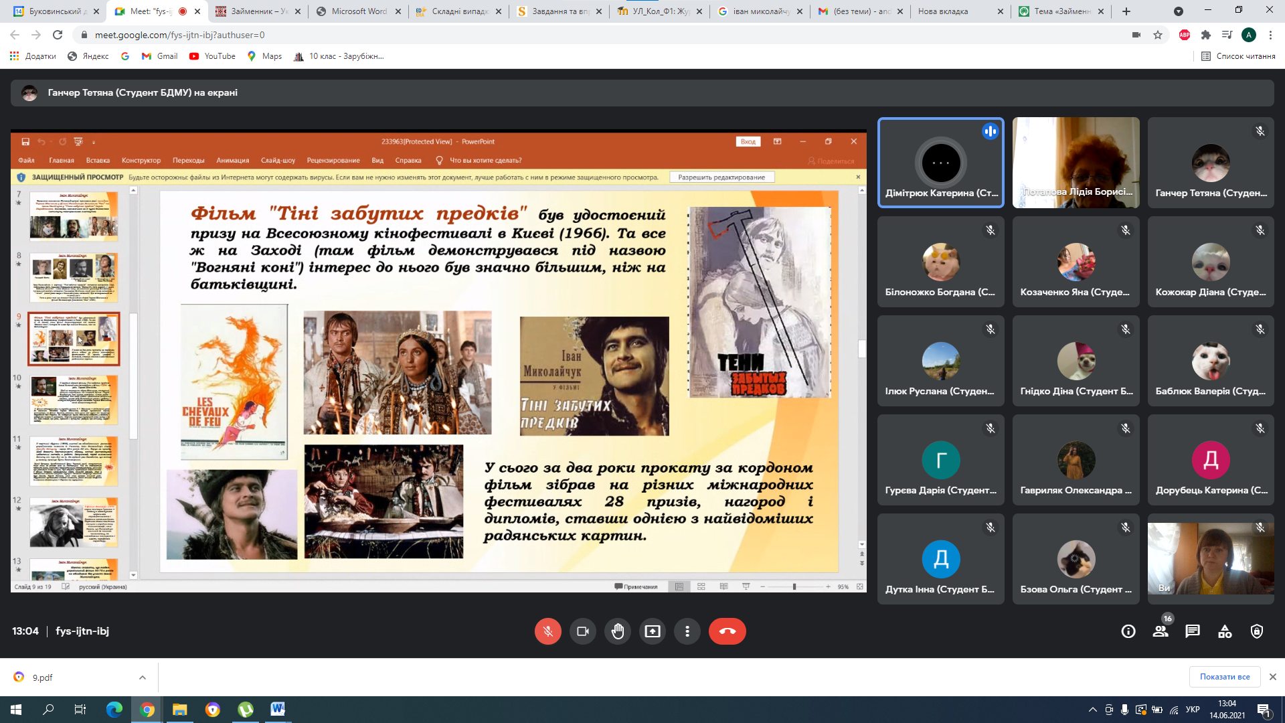Show everyone participants panel
The height and width of the screenshot is (723, 1285).
1161,631
